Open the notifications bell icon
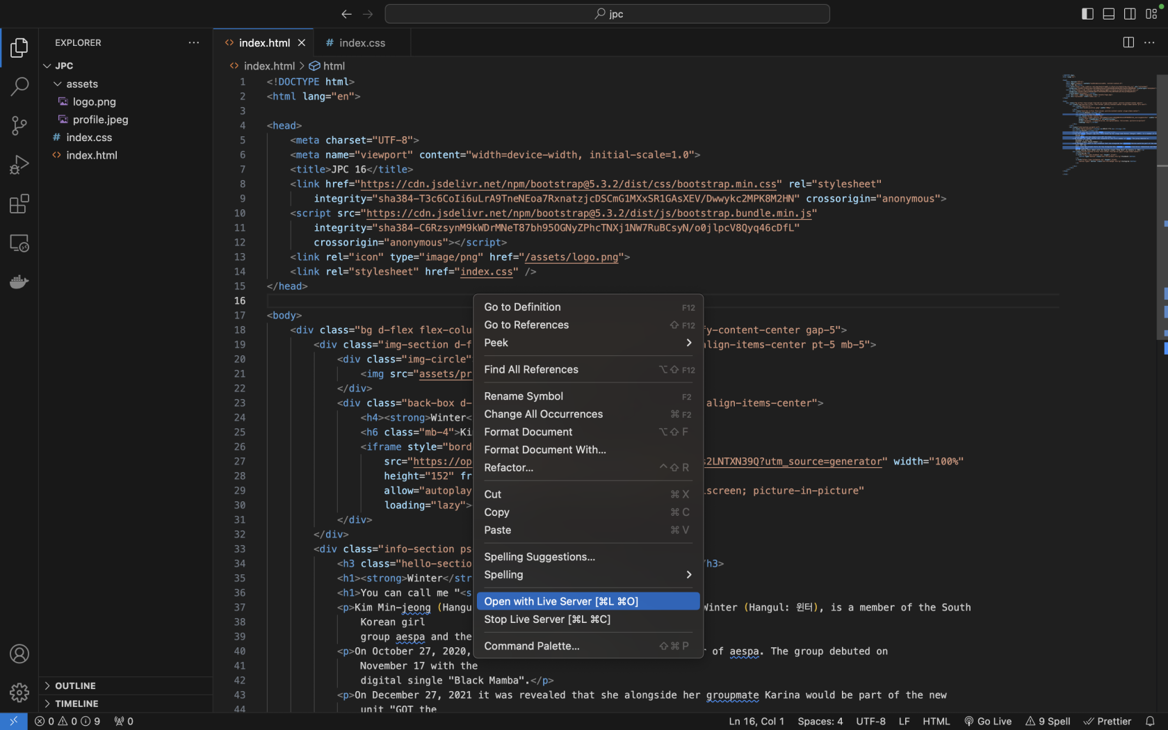1168x730 pixels. [x=1150, y=721]
